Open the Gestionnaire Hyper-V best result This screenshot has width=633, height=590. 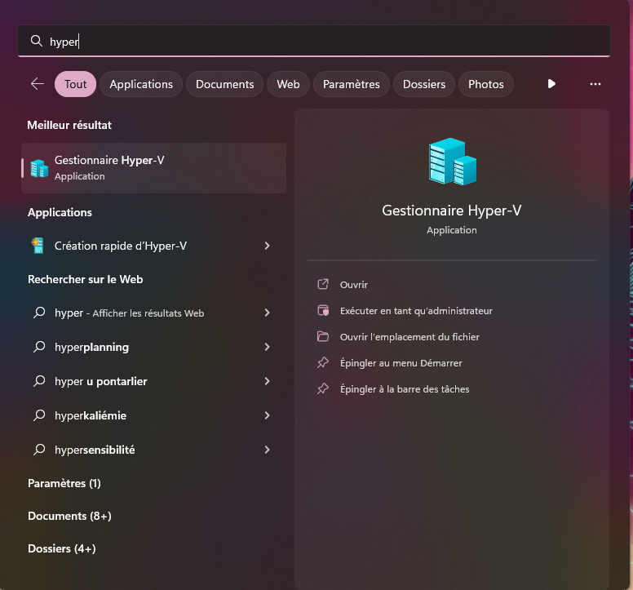(154, 168)
